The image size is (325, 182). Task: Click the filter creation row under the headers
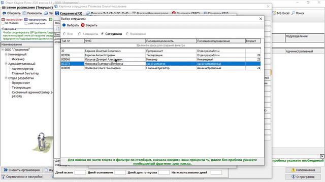[x=160, y=45]
